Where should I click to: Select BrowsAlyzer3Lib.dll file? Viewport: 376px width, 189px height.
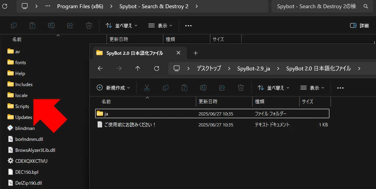[x=31, y=150]
